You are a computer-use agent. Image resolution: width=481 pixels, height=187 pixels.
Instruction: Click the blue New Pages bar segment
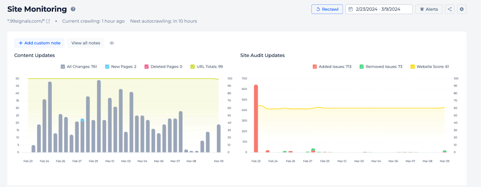(x=83, y=120)
